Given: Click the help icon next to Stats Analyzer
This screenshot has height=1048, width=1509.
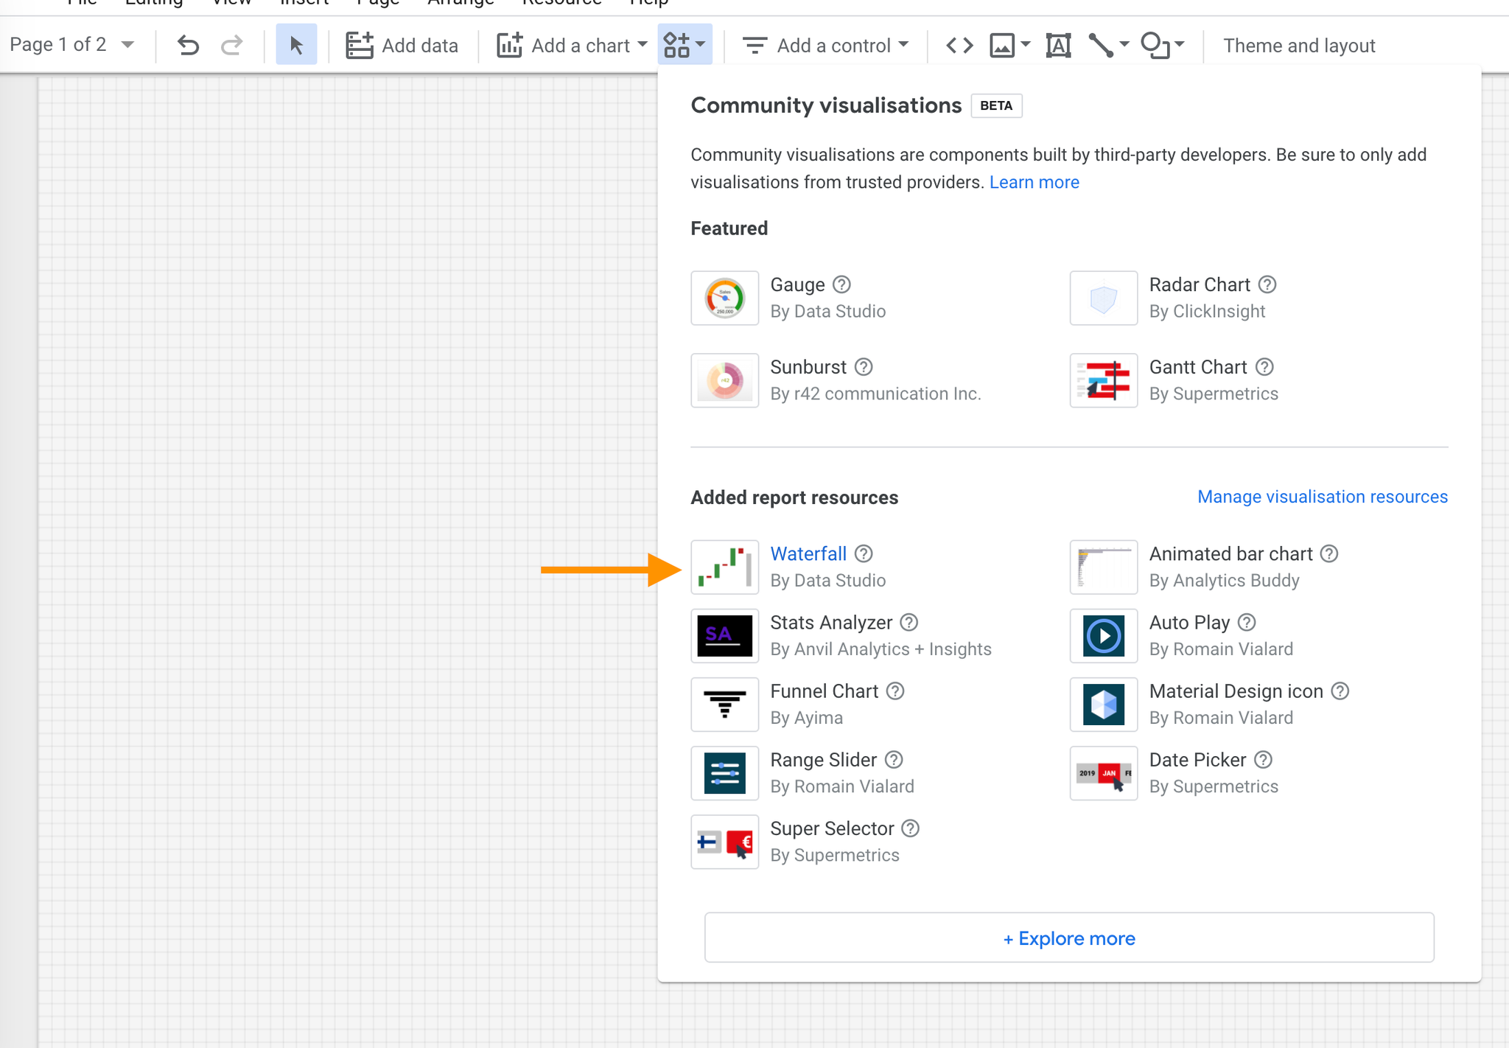Looking at the screenshot, I should pos(909,623).
